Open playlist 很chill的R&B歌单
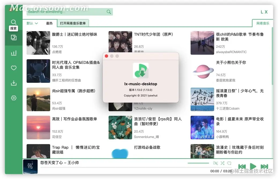The width and height of the screenshot is (278, 179). (x=240, y=37)
